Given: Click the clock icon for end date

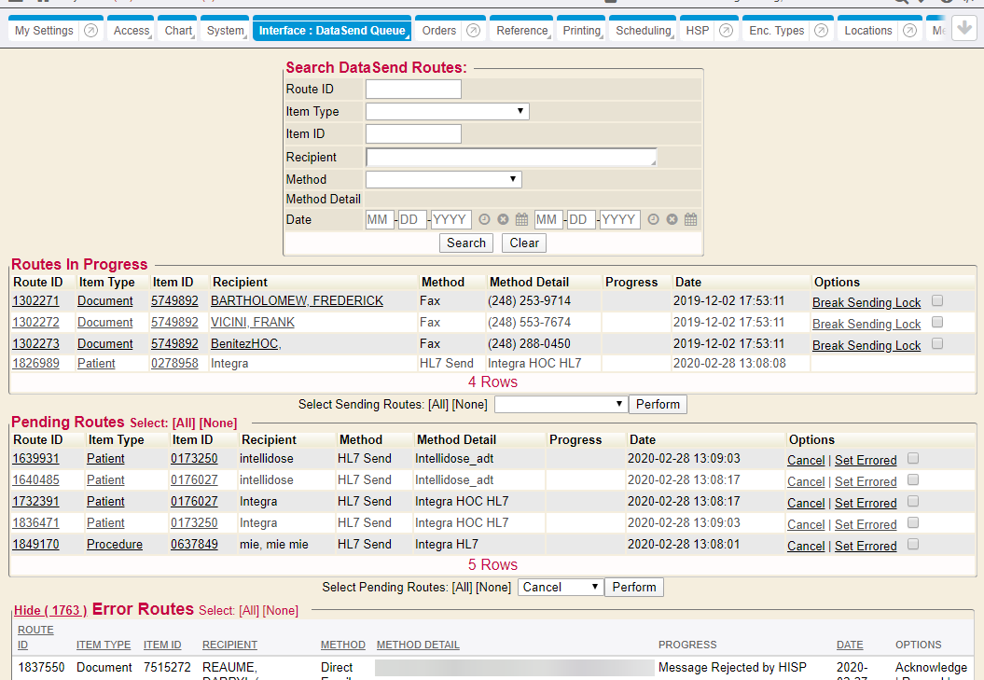Looking at the screenshot, I should [x=653, y=220].
